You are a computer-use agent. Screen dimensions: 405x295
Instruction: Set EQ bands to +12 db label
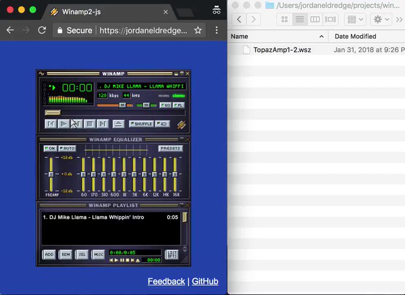(67, 157)
